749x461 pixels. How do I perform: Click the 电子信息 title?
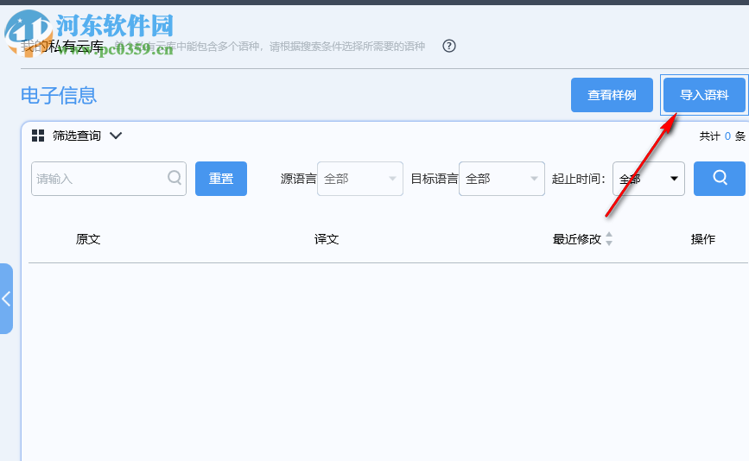tap(59, 96)
